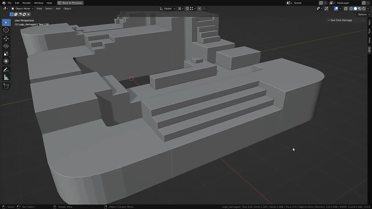Switch to the OCD sidebar tab
This screenshot has height=209, width=372.
[369, 50]
